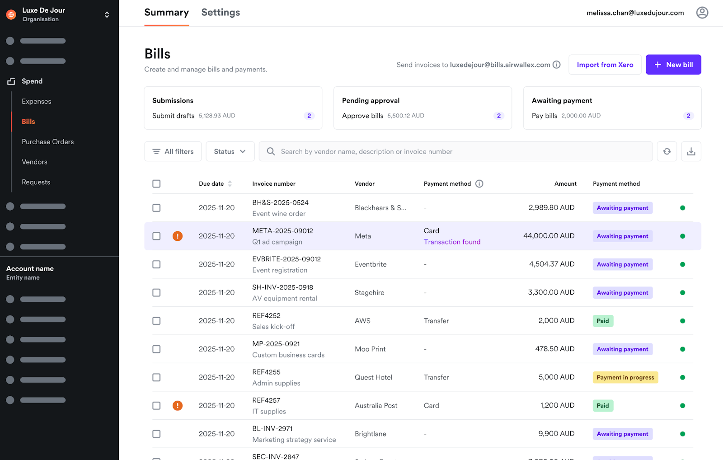
Task: Expand the organisation switcher chevrons
Action: coord(107,14)
